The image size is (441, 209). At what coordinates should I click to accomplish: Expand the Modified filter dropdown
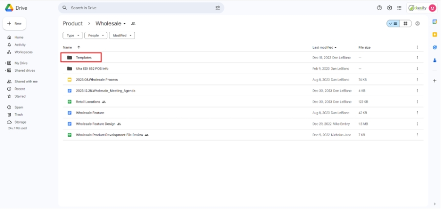(122, 36)
